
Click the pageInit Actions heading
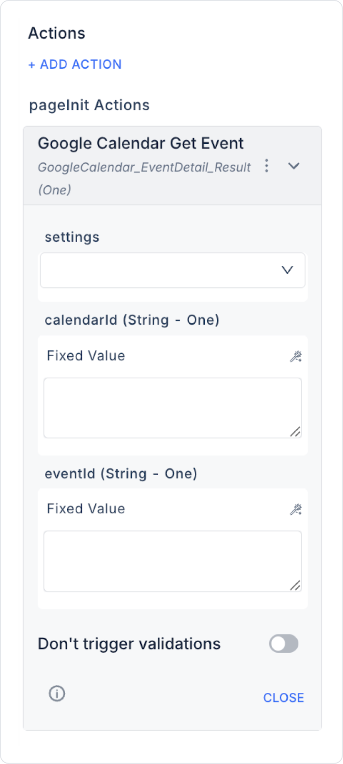[x=90, y=105]
